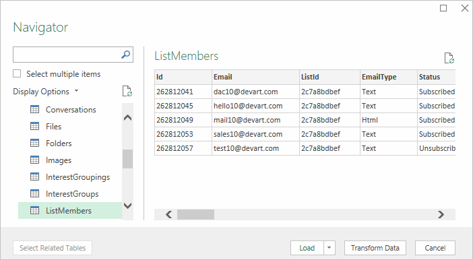
Task: Refresh the navigator tree list
Action: tap(127, 91)
